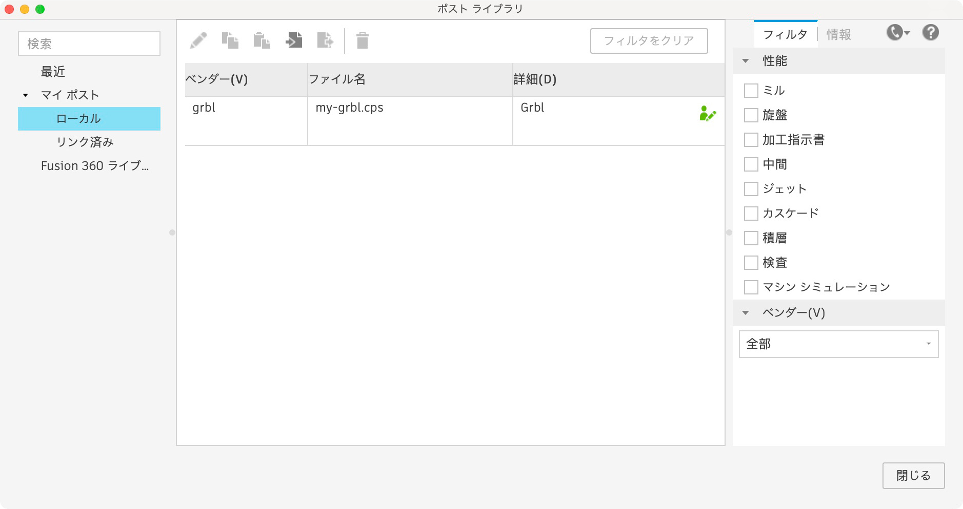Check the 加工指示書 filter
The image size is (963, 509).
click(751, 140)
